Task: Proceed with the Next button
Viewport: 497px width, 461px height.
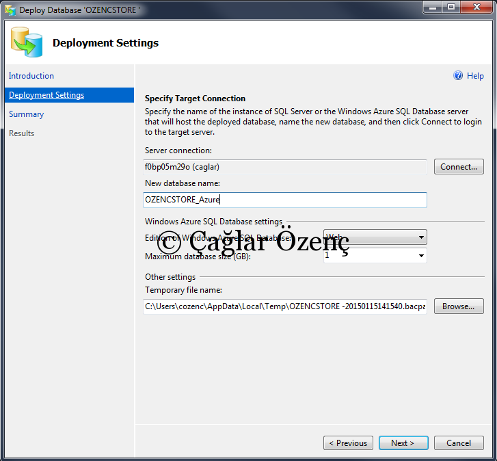Action: click(x=403, y=443)
